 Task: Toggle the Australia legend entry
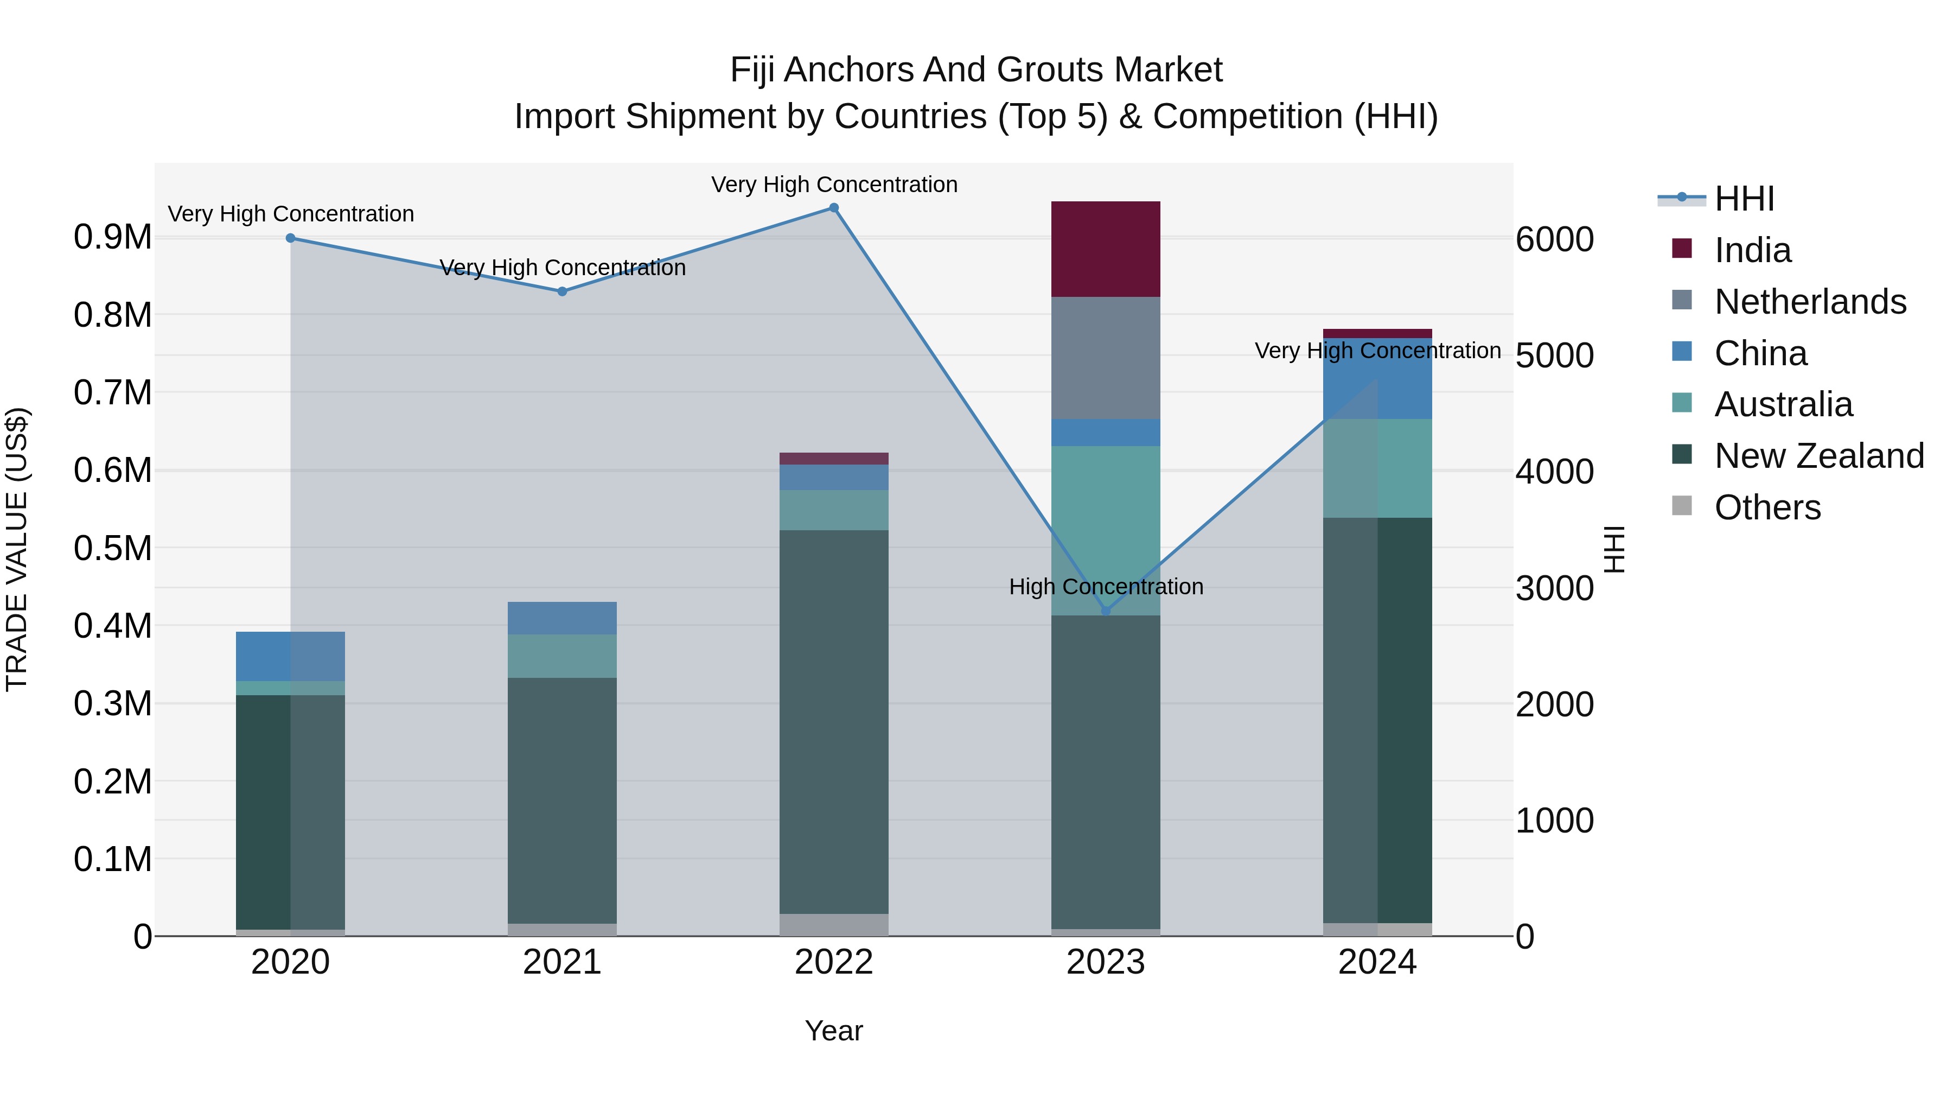(x=1762, y=404)
